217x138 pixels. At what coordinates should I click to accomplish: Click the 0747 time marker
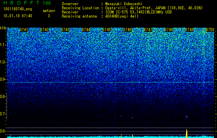point(148,30)
